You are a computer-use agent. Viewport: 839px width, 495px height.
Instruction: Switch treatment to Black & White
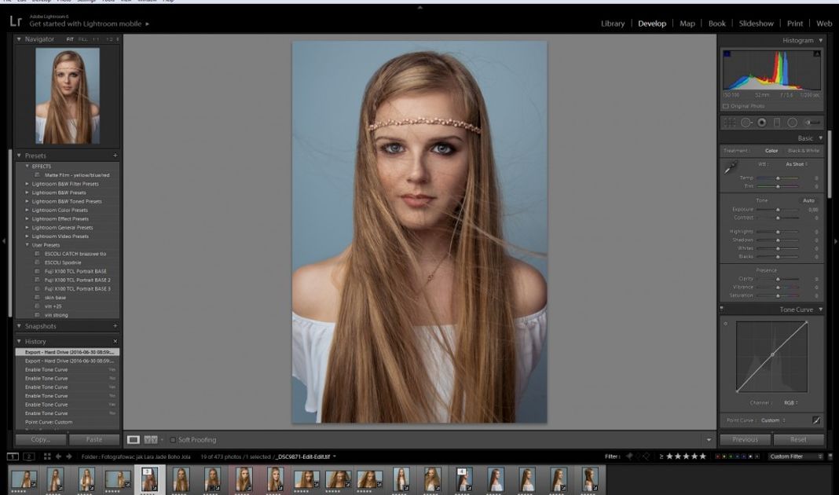click(803, 151)
